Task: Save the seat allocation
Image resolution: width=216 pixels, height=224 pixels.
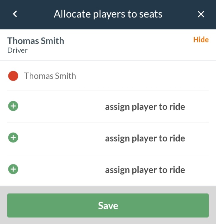Action: (108, 205)
